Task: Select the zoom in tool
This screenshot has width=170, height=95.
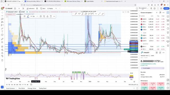Action: [x=2, y=42]
